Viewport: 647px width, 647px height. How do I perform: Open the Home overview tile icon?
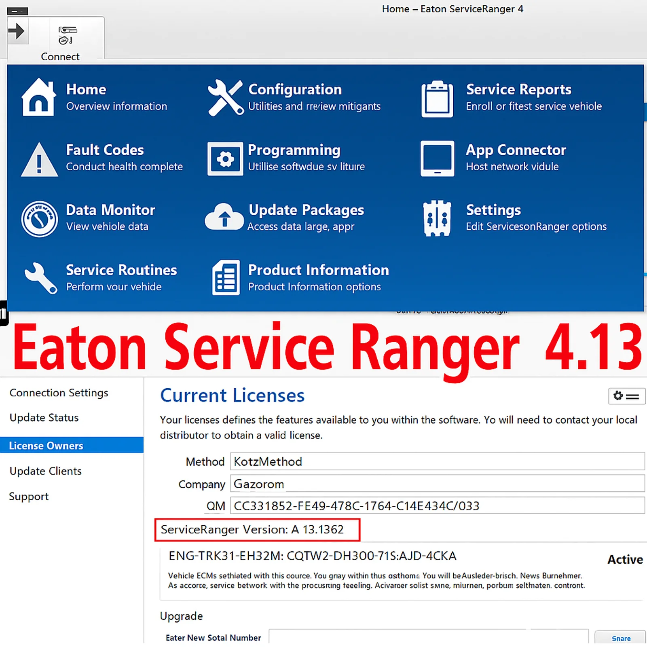[39, 96]
